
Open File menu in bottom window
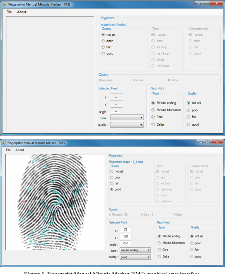[x=8, y=150]
